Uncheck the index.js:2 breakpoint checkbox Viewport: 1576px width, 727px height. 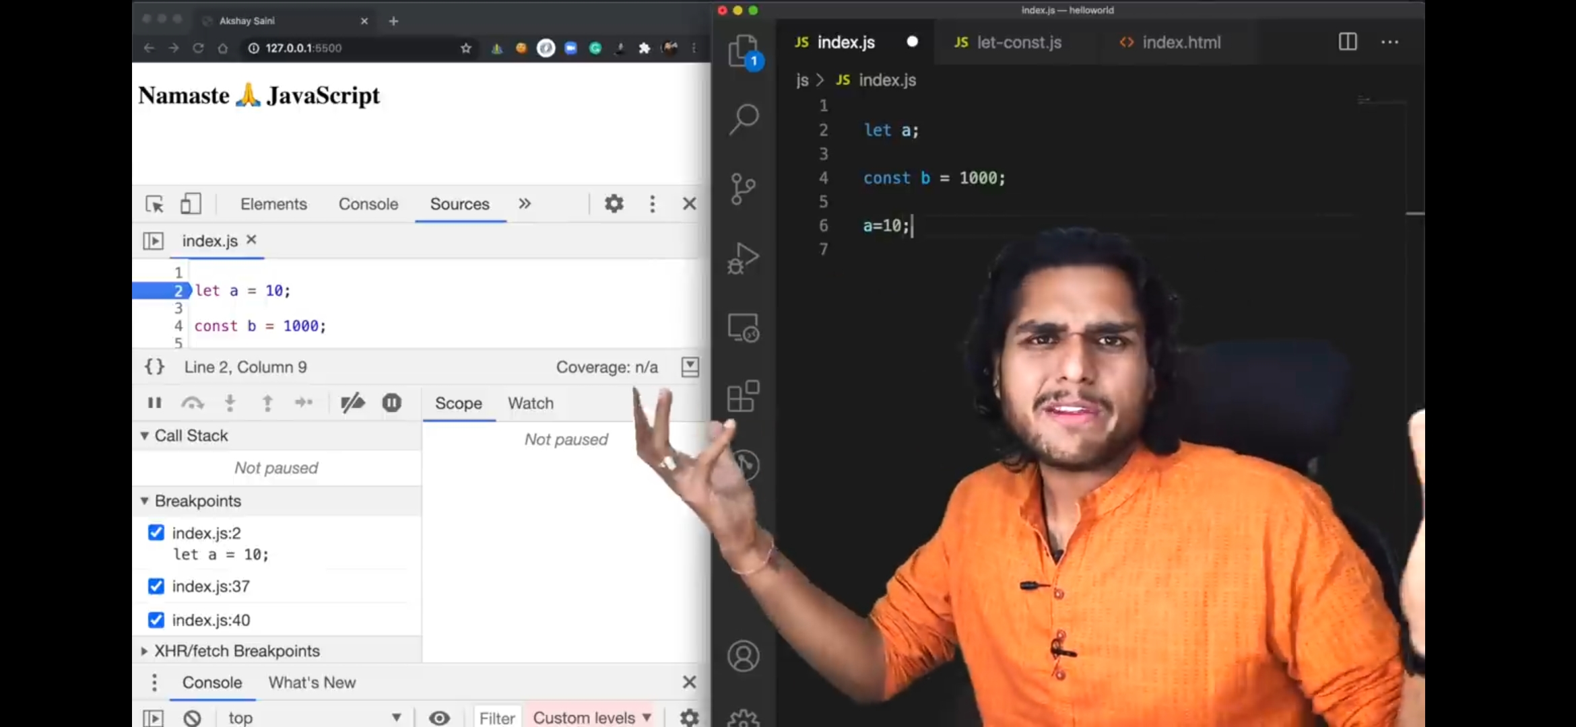coord(156,533)
